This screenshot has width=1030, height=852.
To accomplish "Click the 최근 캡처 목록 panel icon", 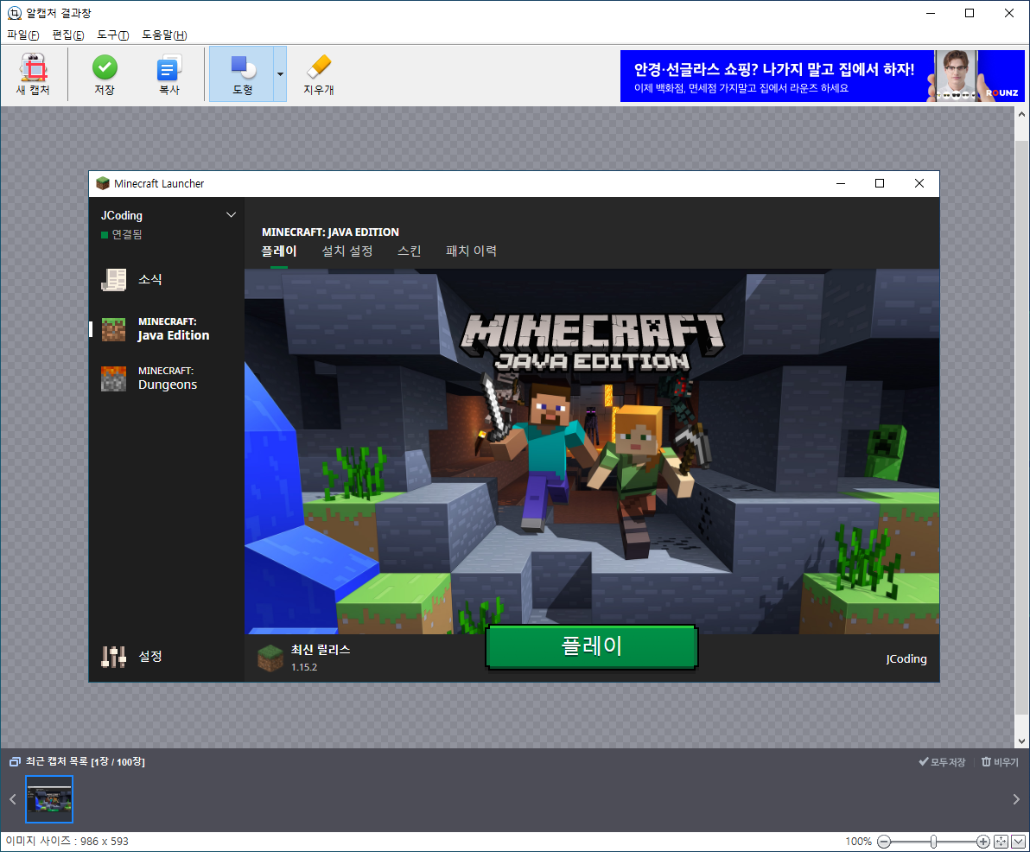I will pos(15,762).
